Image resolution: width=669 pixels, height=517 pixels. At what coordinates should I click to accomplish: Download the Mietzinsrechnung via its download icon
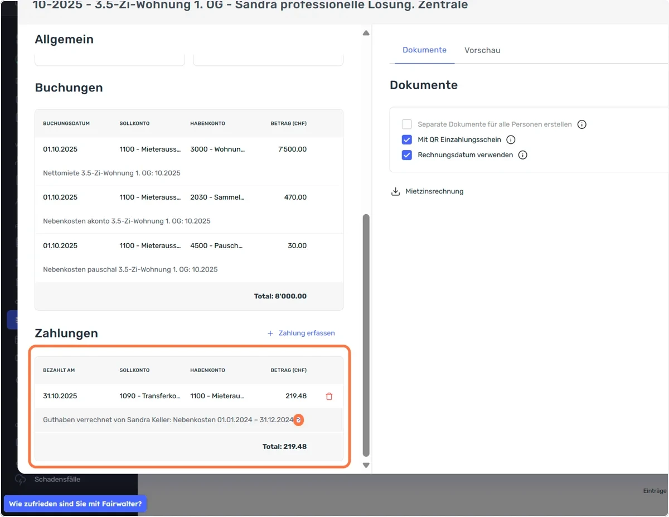coord(395,191)
